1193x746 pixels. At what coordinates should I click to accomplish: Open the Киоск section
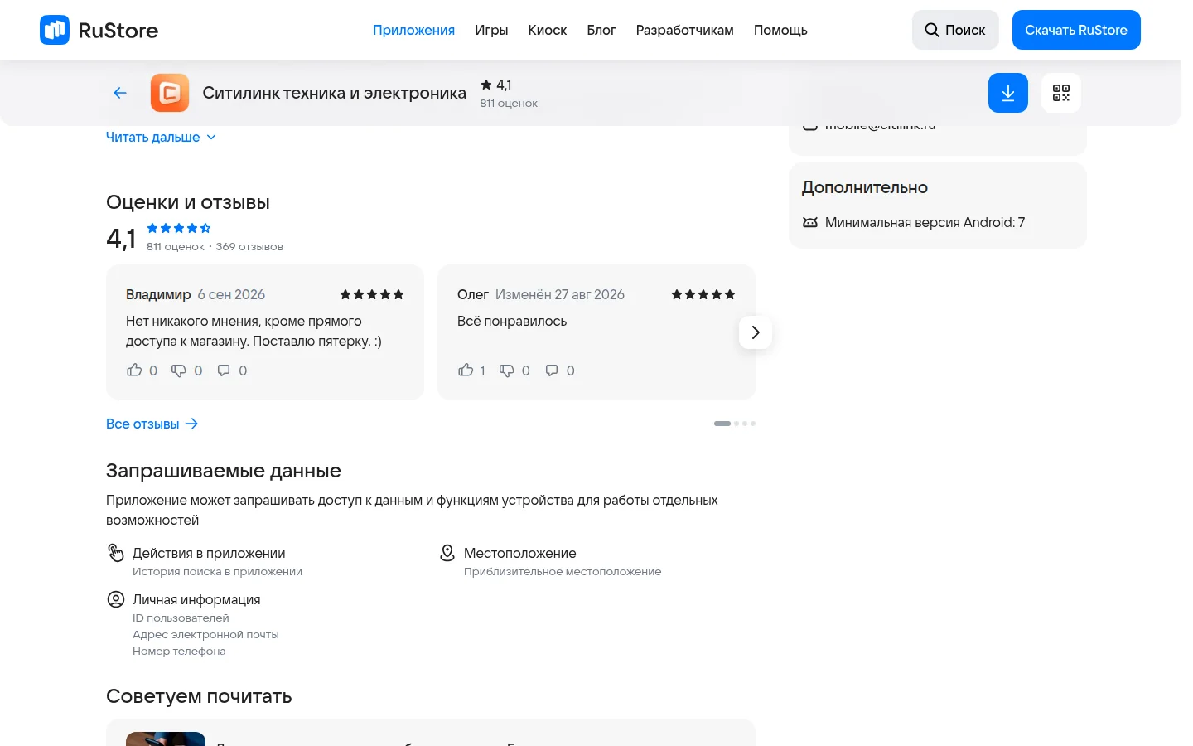pos(548,30)
